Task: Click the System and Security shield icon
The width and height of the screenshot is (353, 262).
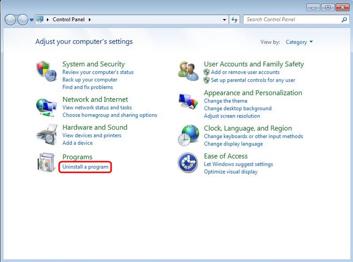Action: pos(46,71)
